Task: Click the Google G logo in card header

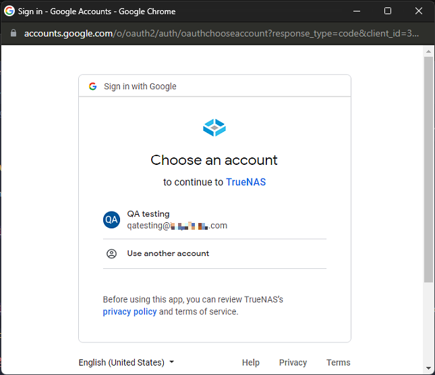Action: click(x=92, y=86)
